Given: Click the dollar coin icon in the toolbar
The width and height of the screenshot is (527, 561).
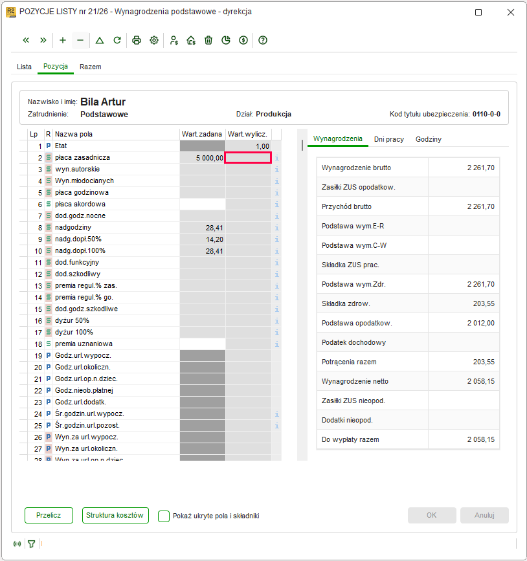Looking at the screenshot, I should point(243,40).
